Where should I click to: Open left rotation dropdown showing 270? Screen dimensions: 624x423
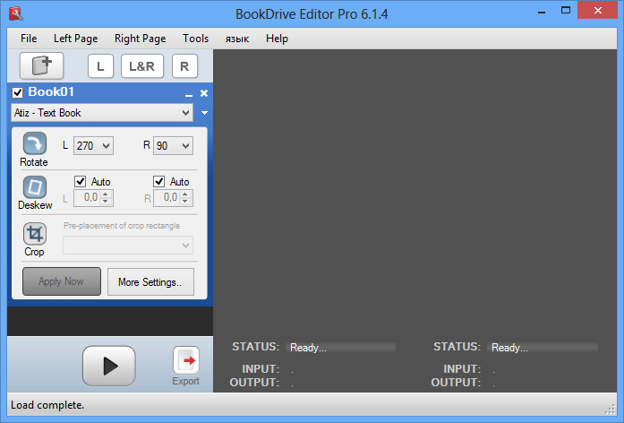point(93,146)
